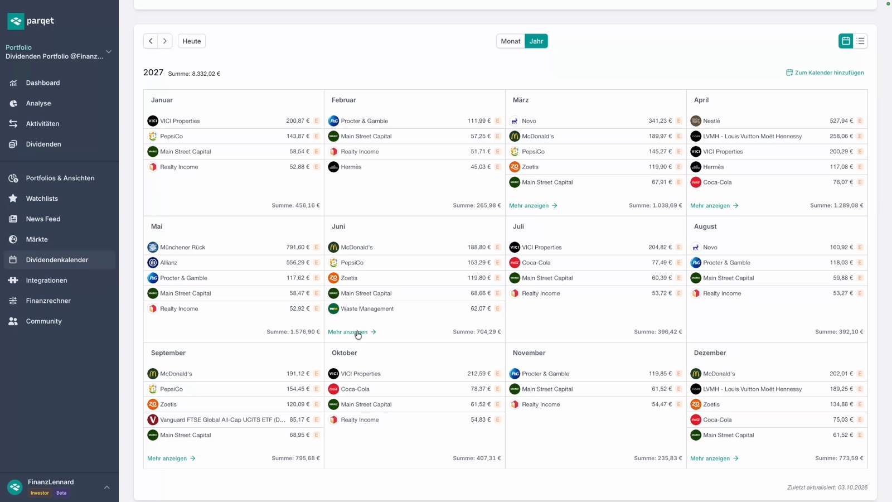
Task: Switch to calendar grid view icon
Action: (x=846, y=41)
